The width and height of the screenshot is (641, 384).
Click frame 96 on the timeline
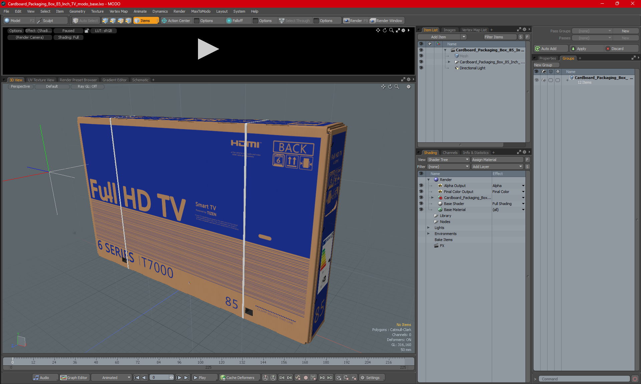179,361
